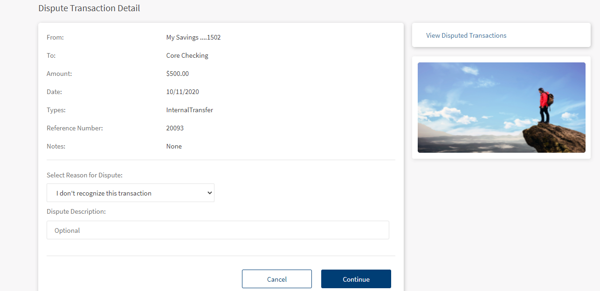The image size is (600, 291).
Task: Click the 10/11/2020 date value
Action: 182,92
